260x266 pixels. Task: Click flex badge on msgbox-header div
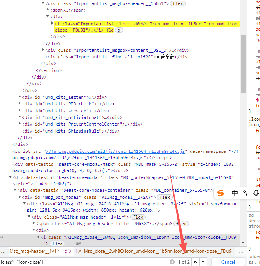coord(178,3)
